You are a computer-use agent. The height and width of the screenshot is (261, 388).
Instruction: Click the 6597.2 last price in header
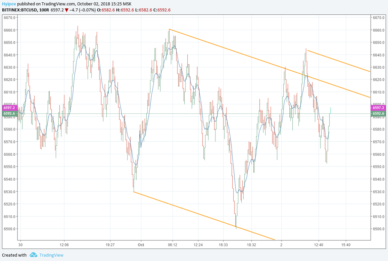tap(57, 10)
